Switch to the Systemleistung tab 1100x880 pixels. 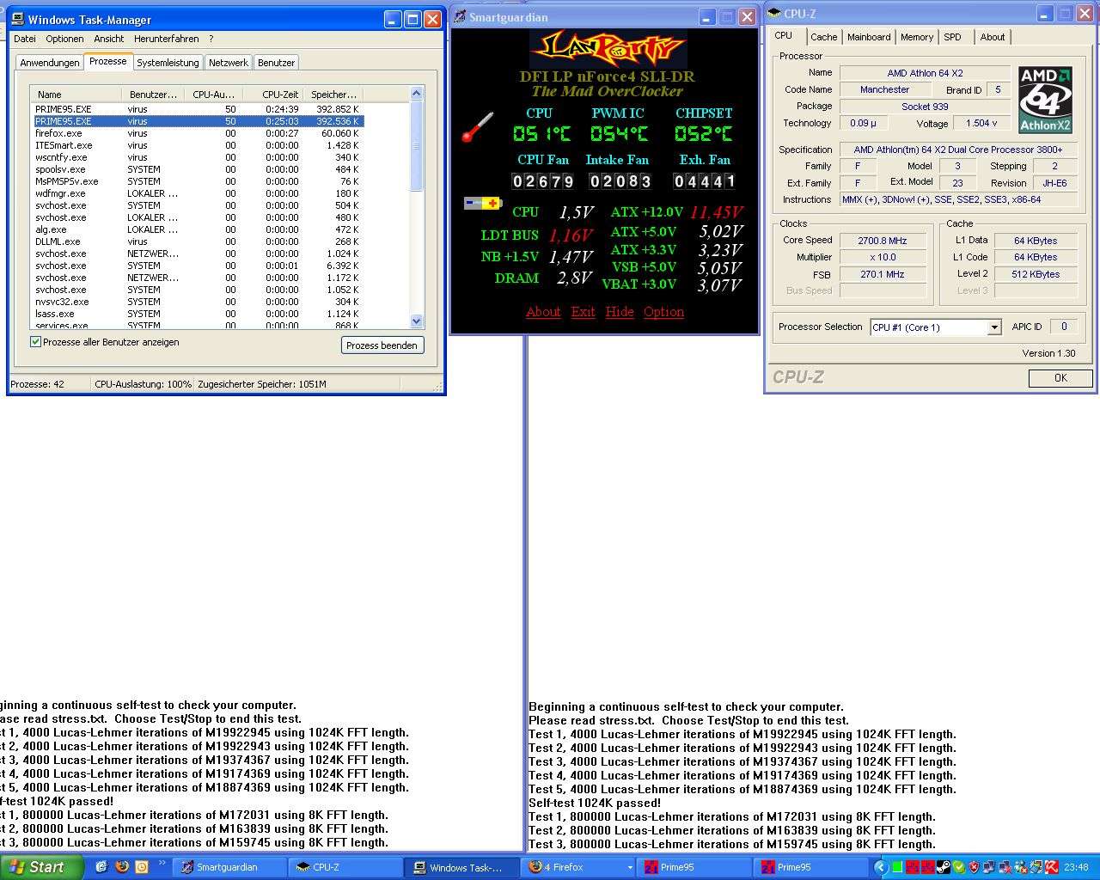(168, 63)
